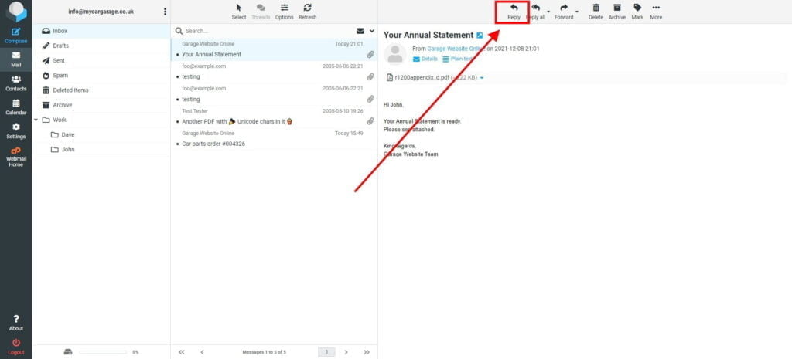Click the Threads toolbar button

click(261, 12)
